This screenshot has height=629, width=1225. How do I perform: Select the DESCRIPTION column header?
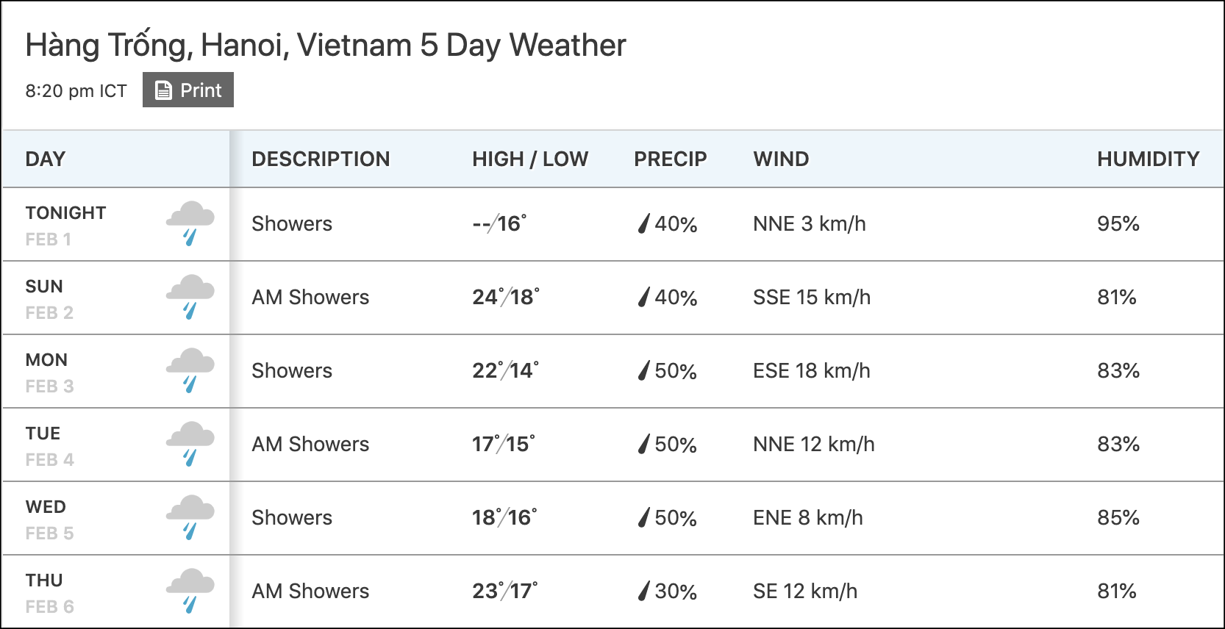(x=321, y=159)
